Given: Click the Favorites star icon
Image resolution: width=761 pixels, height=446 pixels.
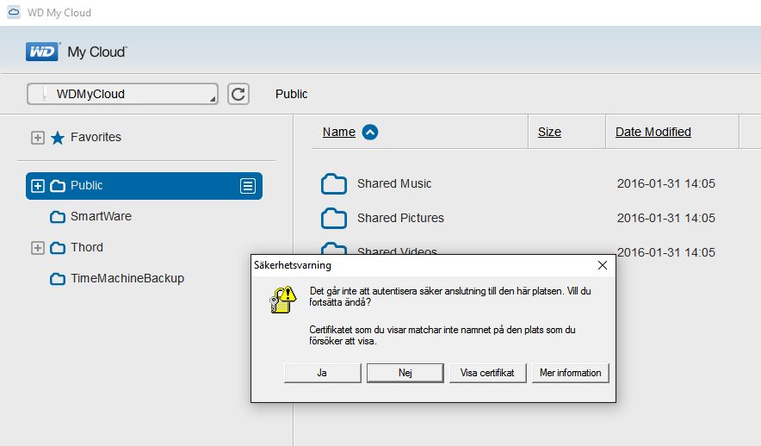Looking at the screenshot, I should click(58, 138).
